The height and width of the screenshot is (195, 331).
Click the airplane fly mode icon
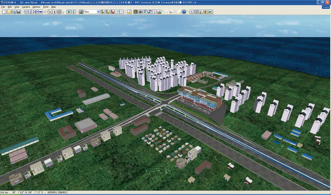click(x=41, y=12)
